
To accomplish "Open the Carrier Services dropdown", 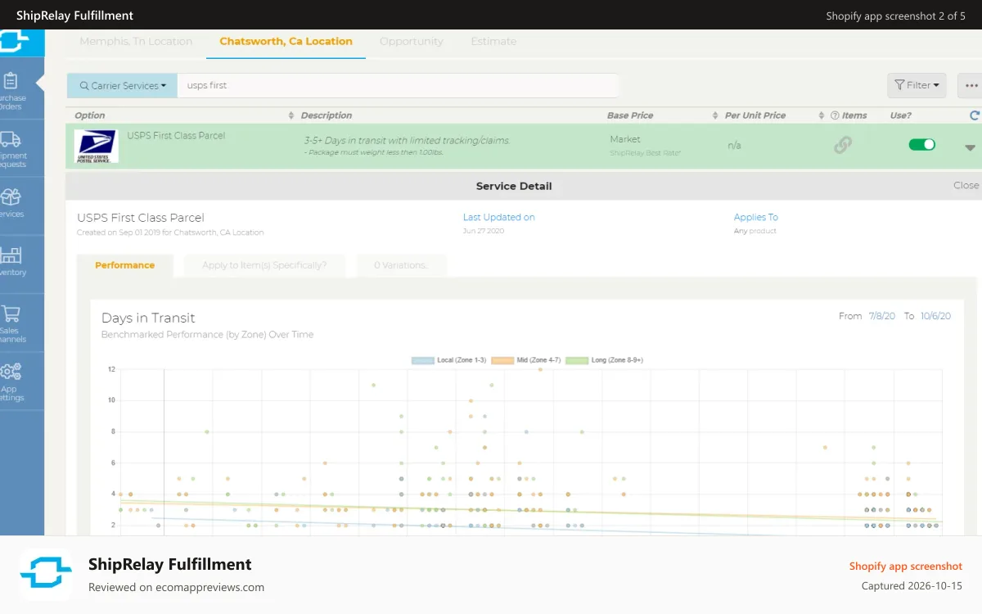I will tap(122, 85).
